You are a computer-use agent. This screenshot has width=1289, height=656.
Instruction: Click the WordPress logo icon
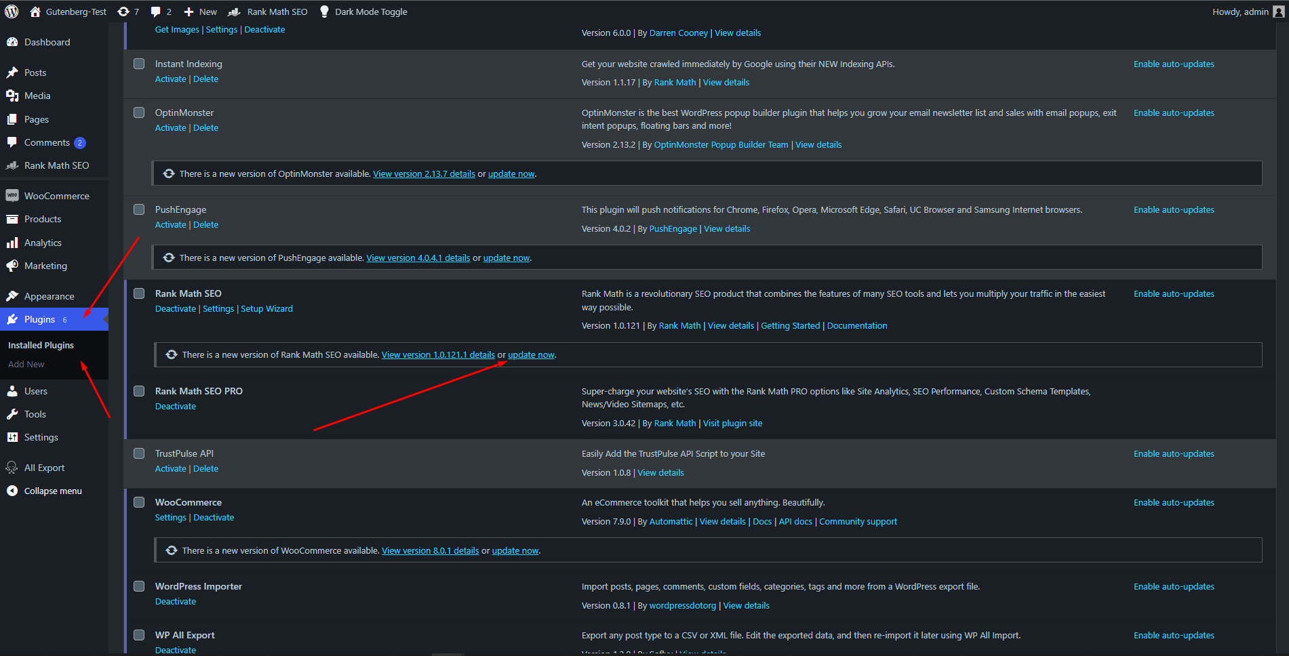tap(12, 12)
